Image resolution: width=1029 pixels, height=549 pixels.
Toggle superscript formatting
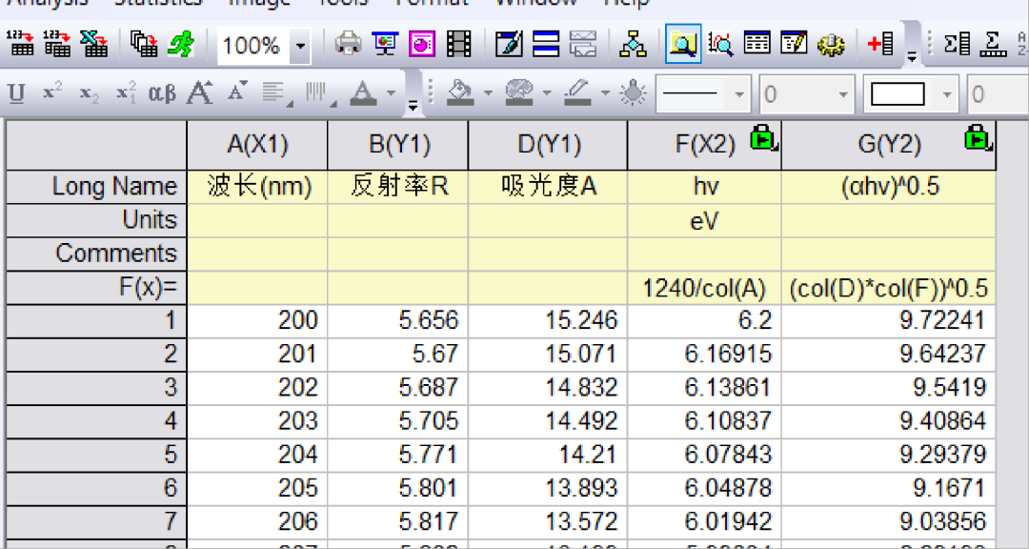coord(50,93)
